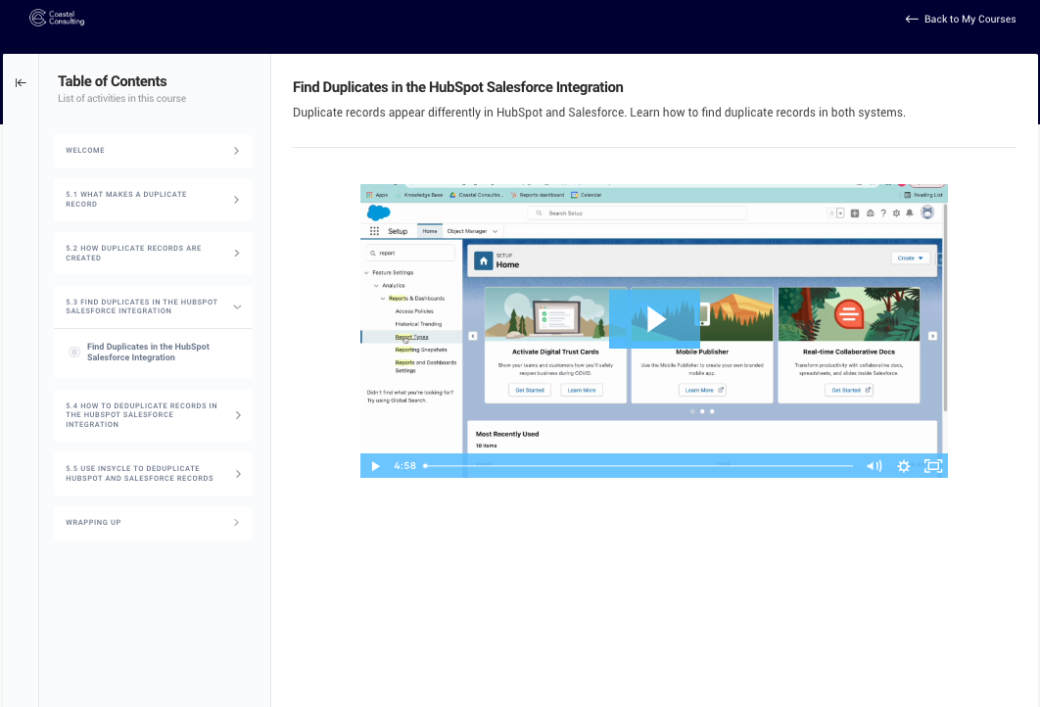Select Report Types in setup tree

(x=412, y=337)
